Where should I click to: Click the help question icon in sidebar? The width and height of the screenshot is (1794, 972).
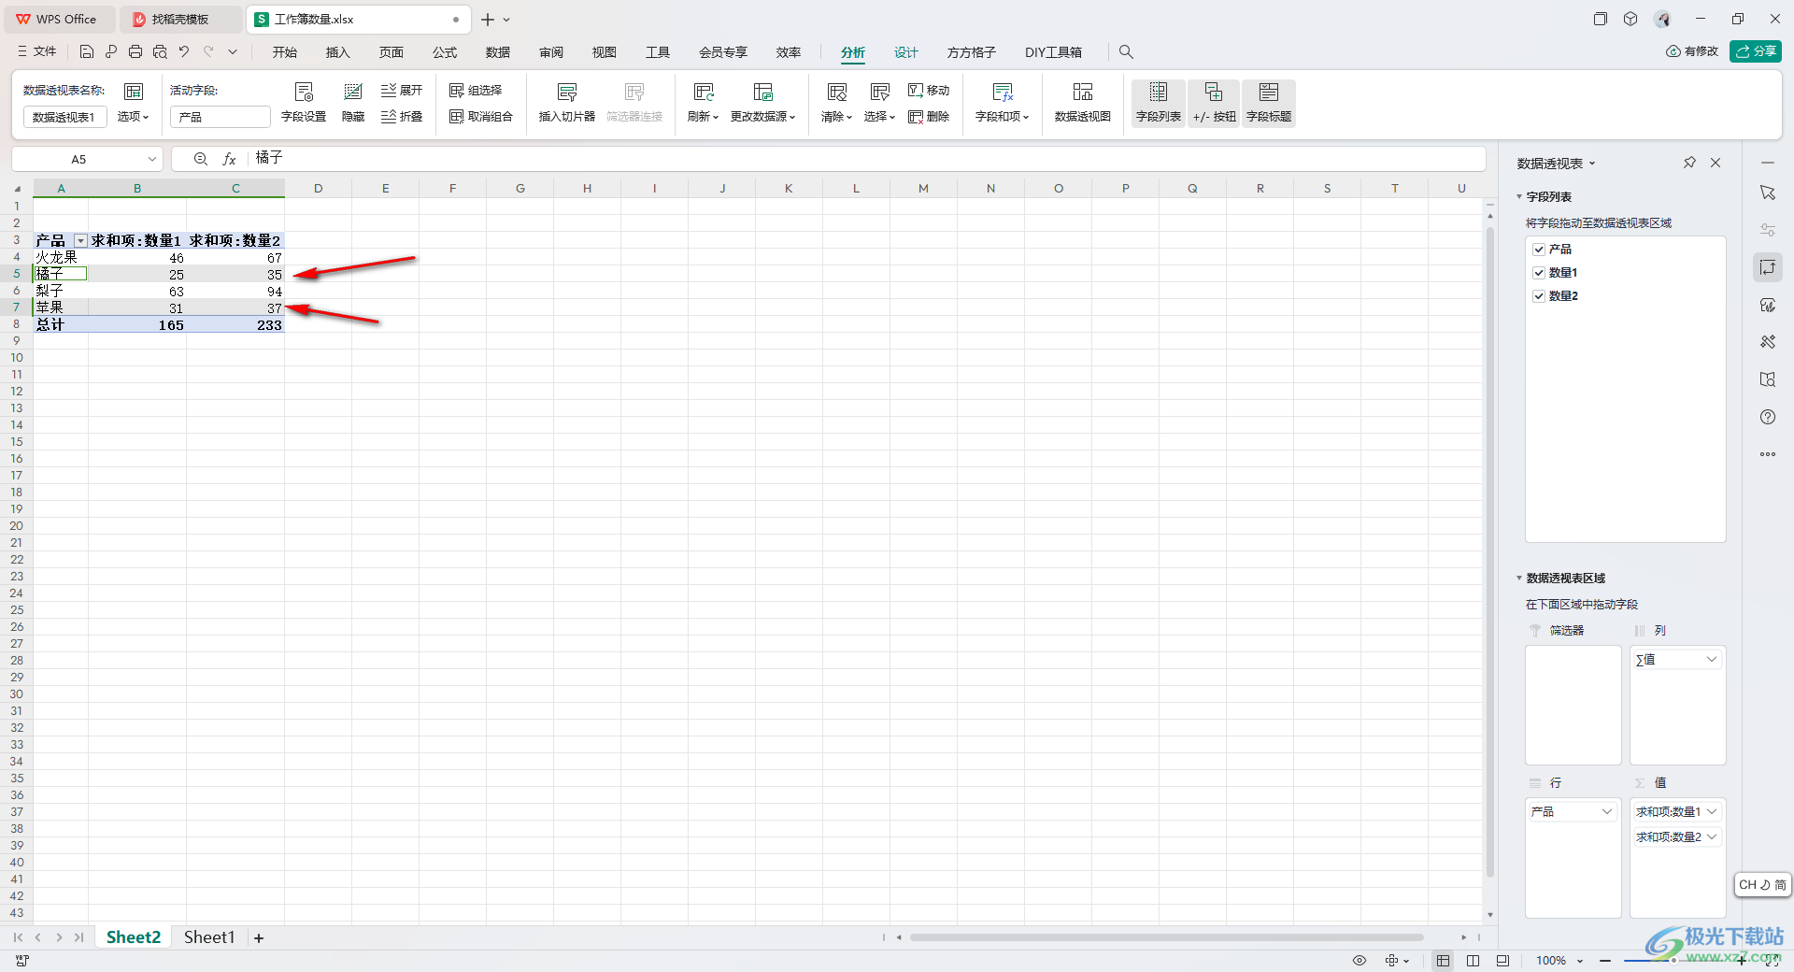point(1768,417)
